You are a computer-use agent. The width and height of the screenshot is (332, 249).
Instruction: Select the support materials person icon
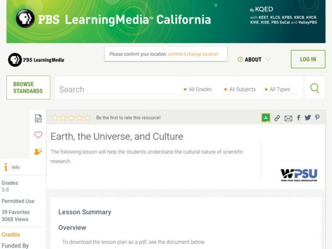point(38,151)
